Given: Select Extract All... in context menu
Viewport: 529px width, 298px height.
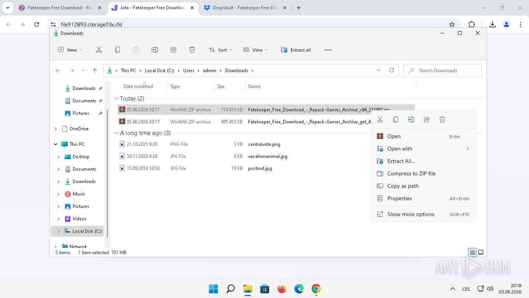Looking at the screenshot, I should click(x=423, y=161).
